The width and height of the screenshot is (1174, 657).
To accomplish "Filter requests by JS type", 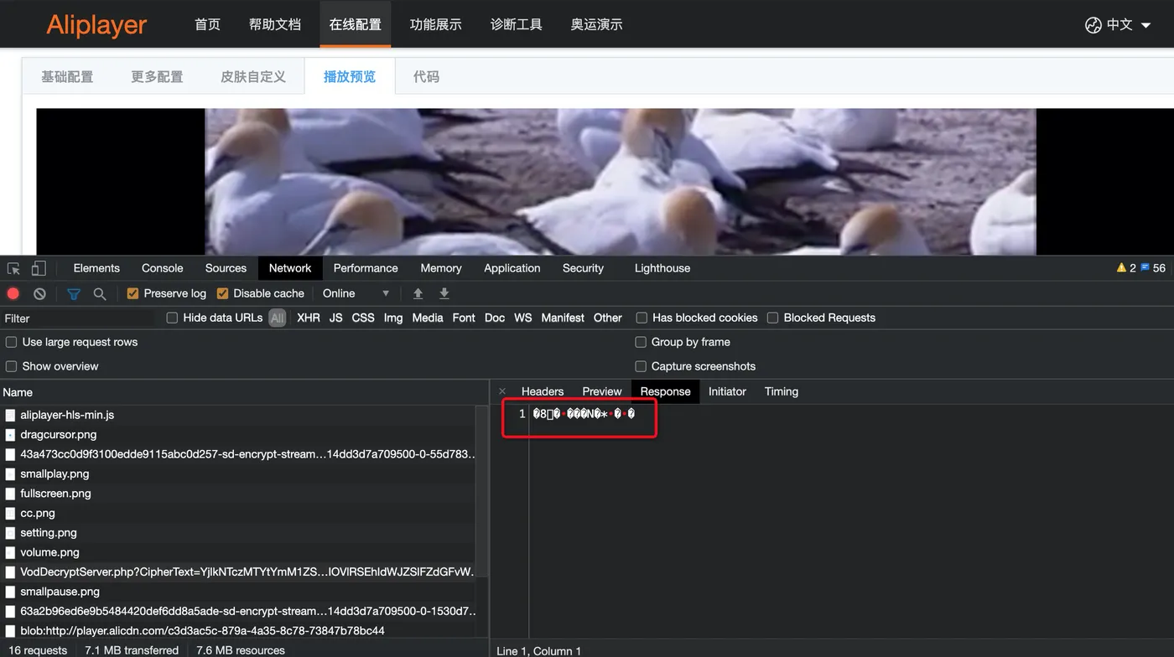I will click(335, 318).
